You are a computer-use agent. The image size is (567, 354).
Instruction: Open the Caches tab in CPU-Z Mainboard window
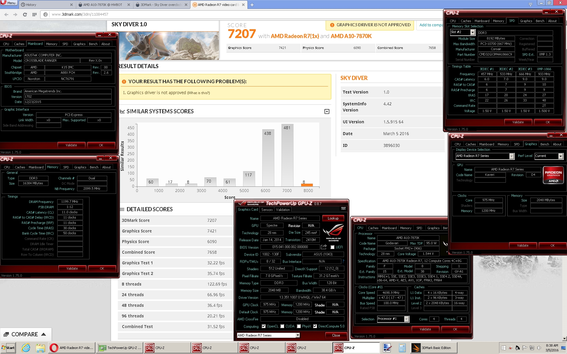19,44
